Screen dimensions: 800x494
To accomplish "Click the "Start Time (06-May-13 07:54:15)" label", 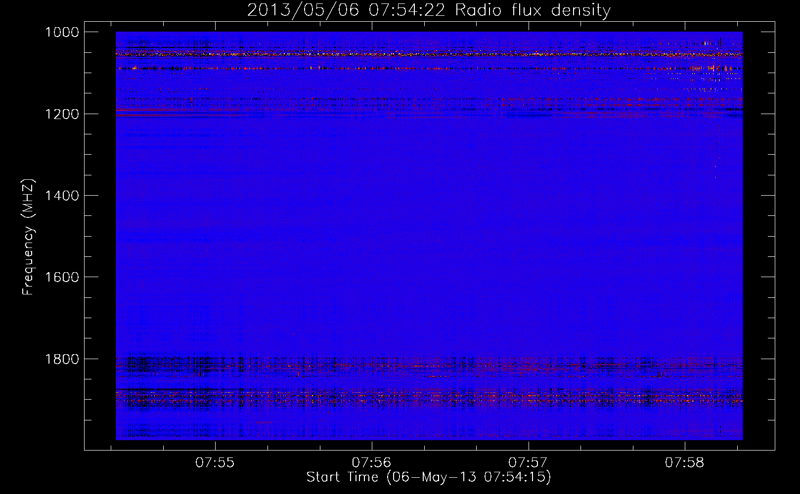I will (429, 477).
